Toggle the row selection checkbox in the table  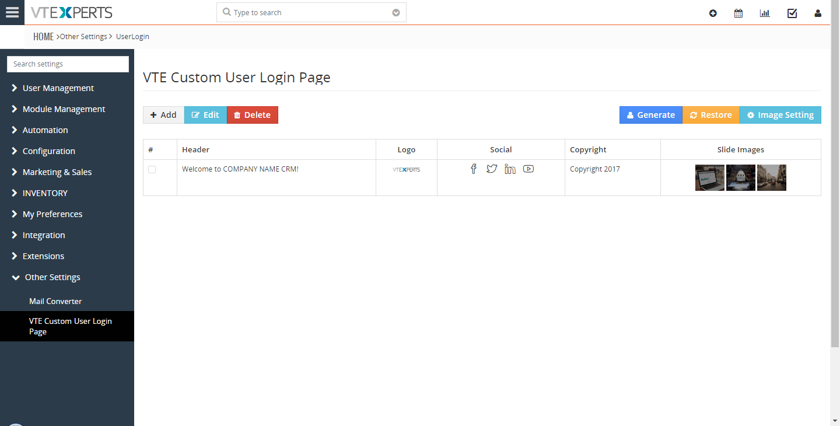coord(152,170)
